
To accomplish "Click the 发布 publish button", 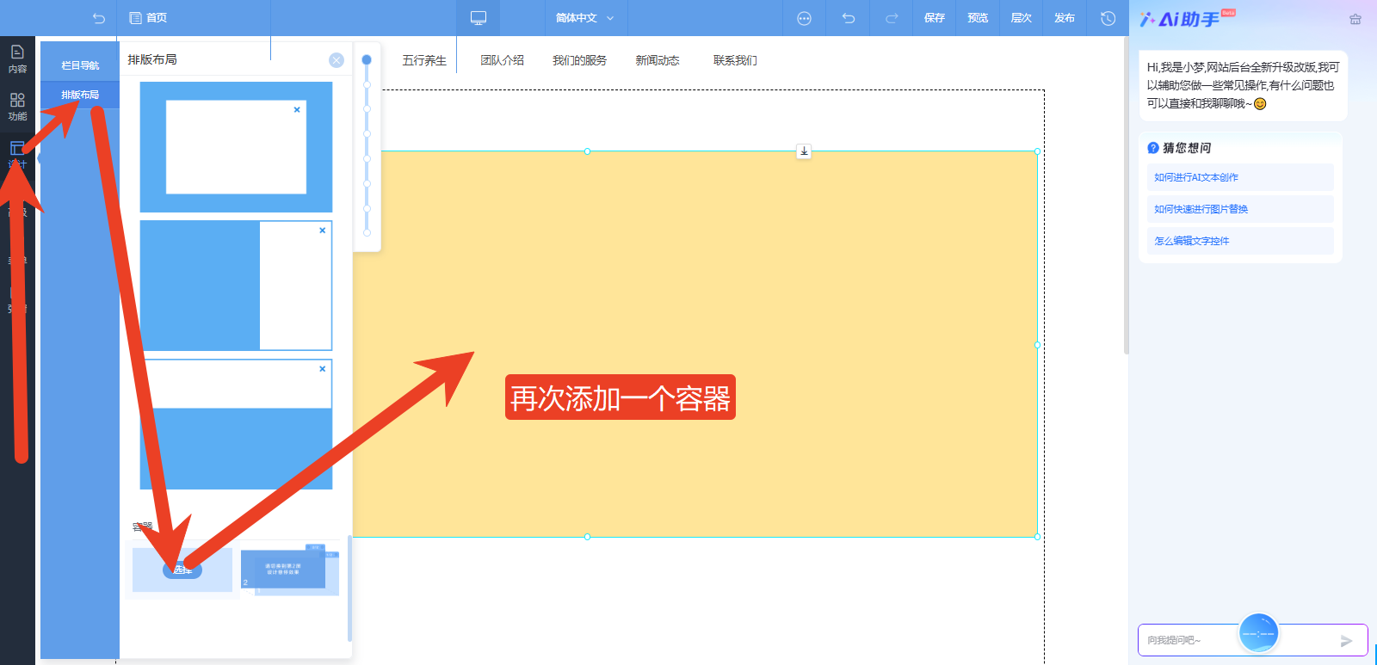I will [1064, 18].
